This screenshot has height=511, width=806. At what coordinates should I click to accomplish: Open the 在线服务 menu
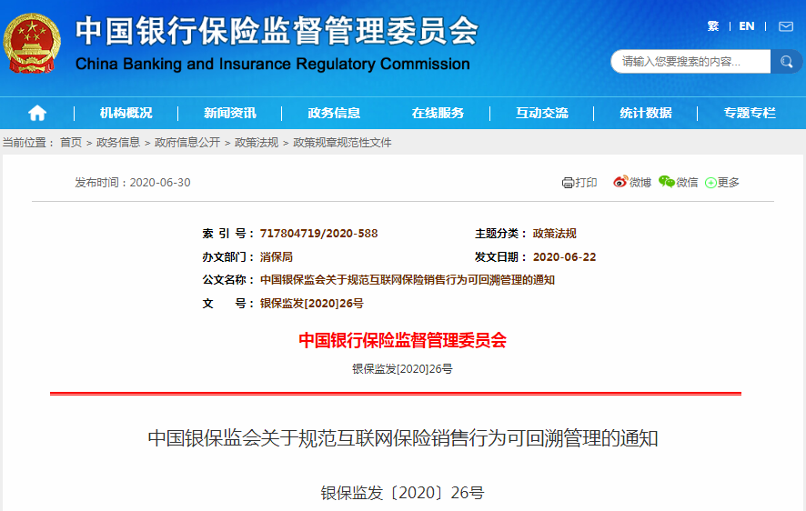pos(438,113)
